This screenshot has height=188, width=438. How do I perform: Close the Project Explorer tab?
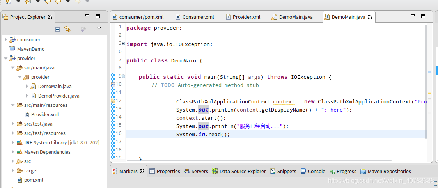[50, 17]
